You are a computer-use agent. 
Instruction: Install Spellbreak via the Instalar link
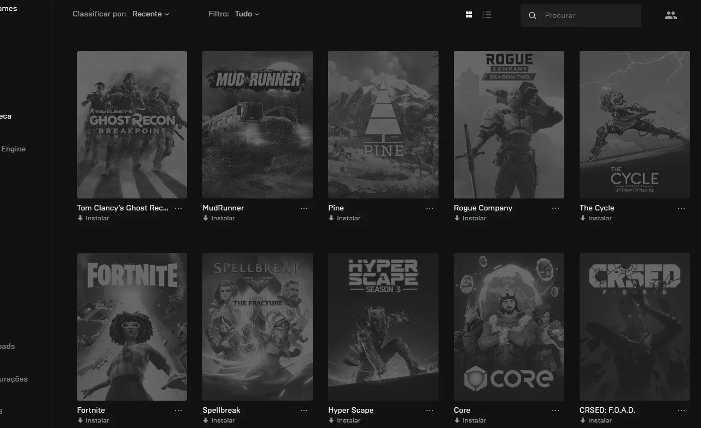pos(219,420)
